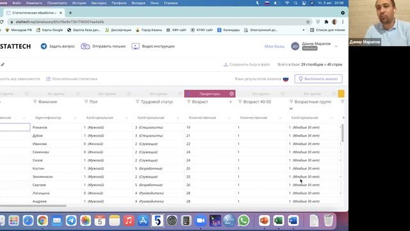Select the cell Землянкин
410x231 pixels.
56,177
